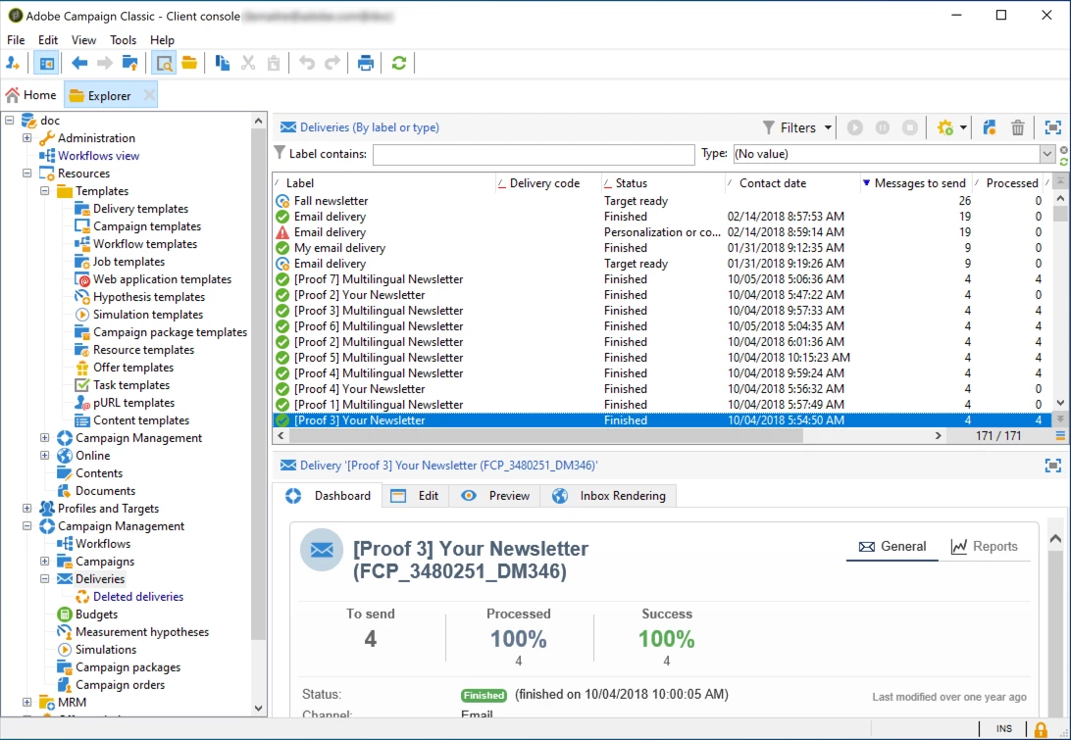Click the start delivery play icon
This screenshot has height=740, width=1071.
tap(854, 127)
